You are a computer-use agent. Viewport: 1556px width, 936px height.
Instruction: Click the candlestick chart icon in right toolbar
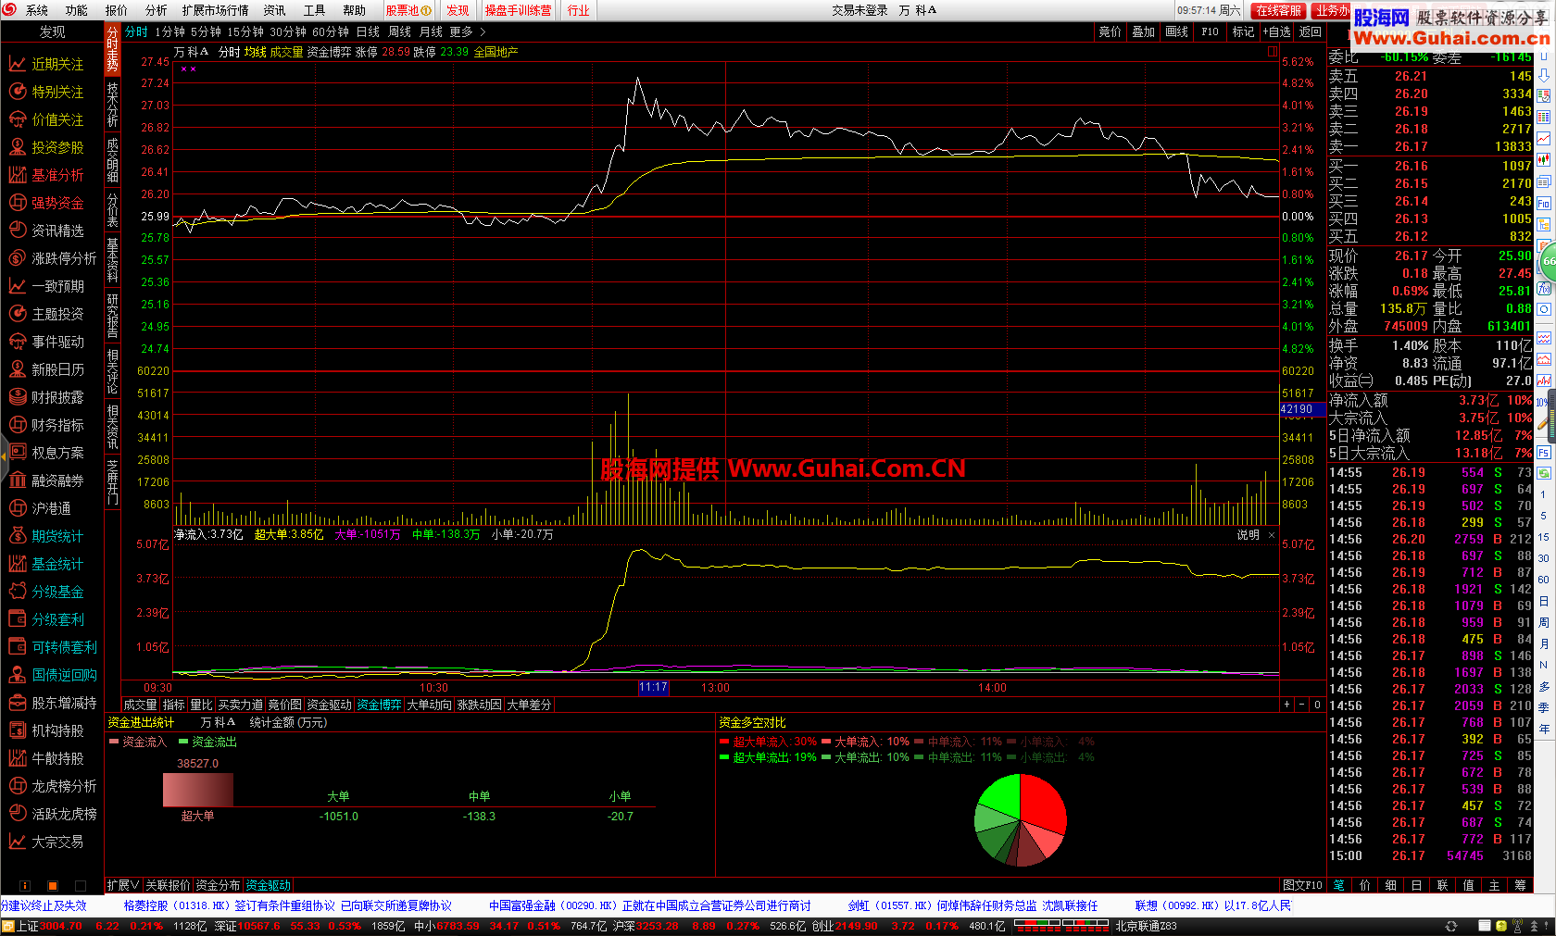1544,160
